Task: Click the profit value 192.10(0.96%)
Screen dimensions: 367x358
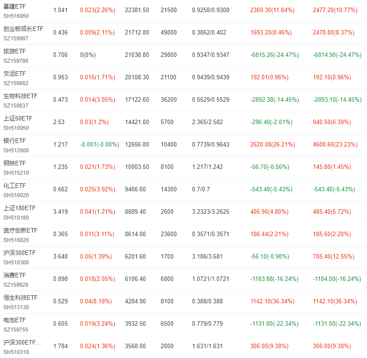Action: (332, 78)
